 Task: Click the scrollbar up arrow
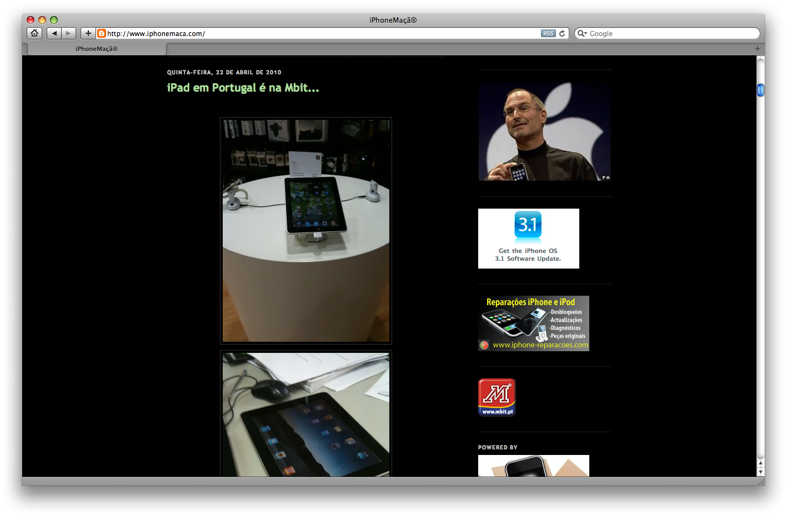(x=761, y=462)
